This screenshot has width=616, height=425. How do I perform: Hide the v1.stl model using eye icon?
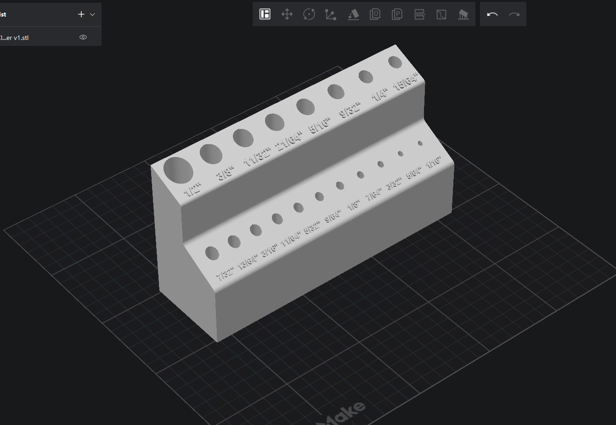83,37
